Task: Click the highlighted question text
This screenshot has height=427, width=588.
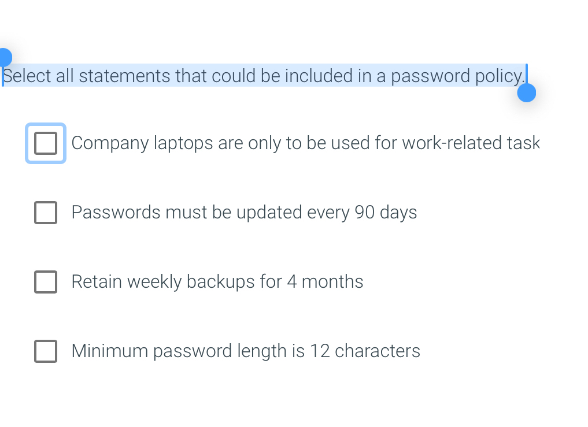Action: point(264,76)
